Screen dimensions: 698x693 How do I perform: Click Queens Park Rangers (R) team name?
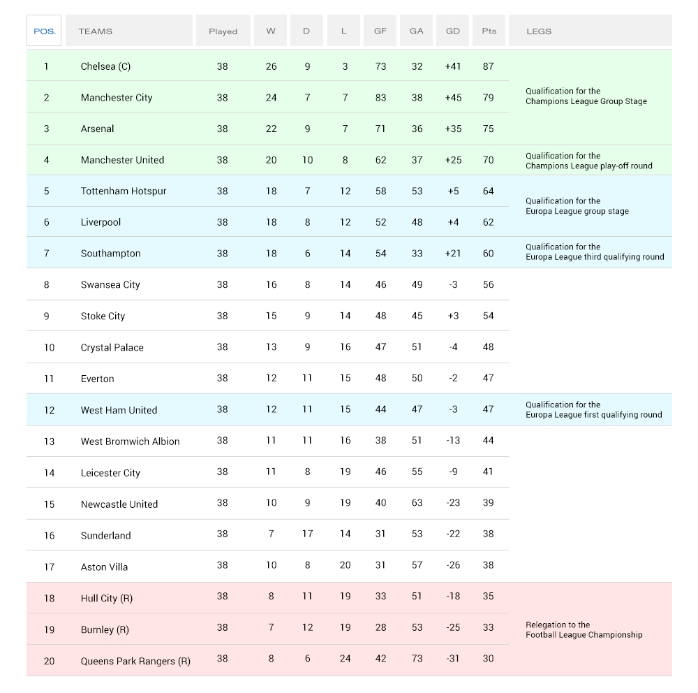pyautogui.click(x=135, y=661)
